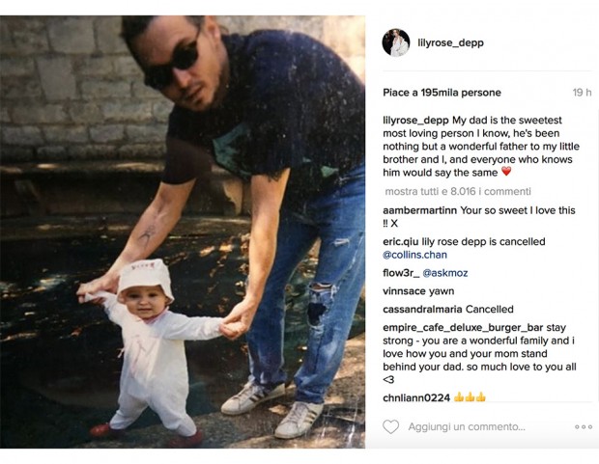Like the post with the heart icon

click(x=391, y=426)
